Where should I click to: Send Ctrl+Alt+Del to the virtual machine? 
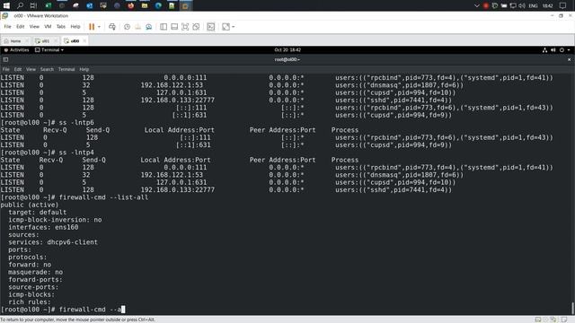(x=112, y=27)
